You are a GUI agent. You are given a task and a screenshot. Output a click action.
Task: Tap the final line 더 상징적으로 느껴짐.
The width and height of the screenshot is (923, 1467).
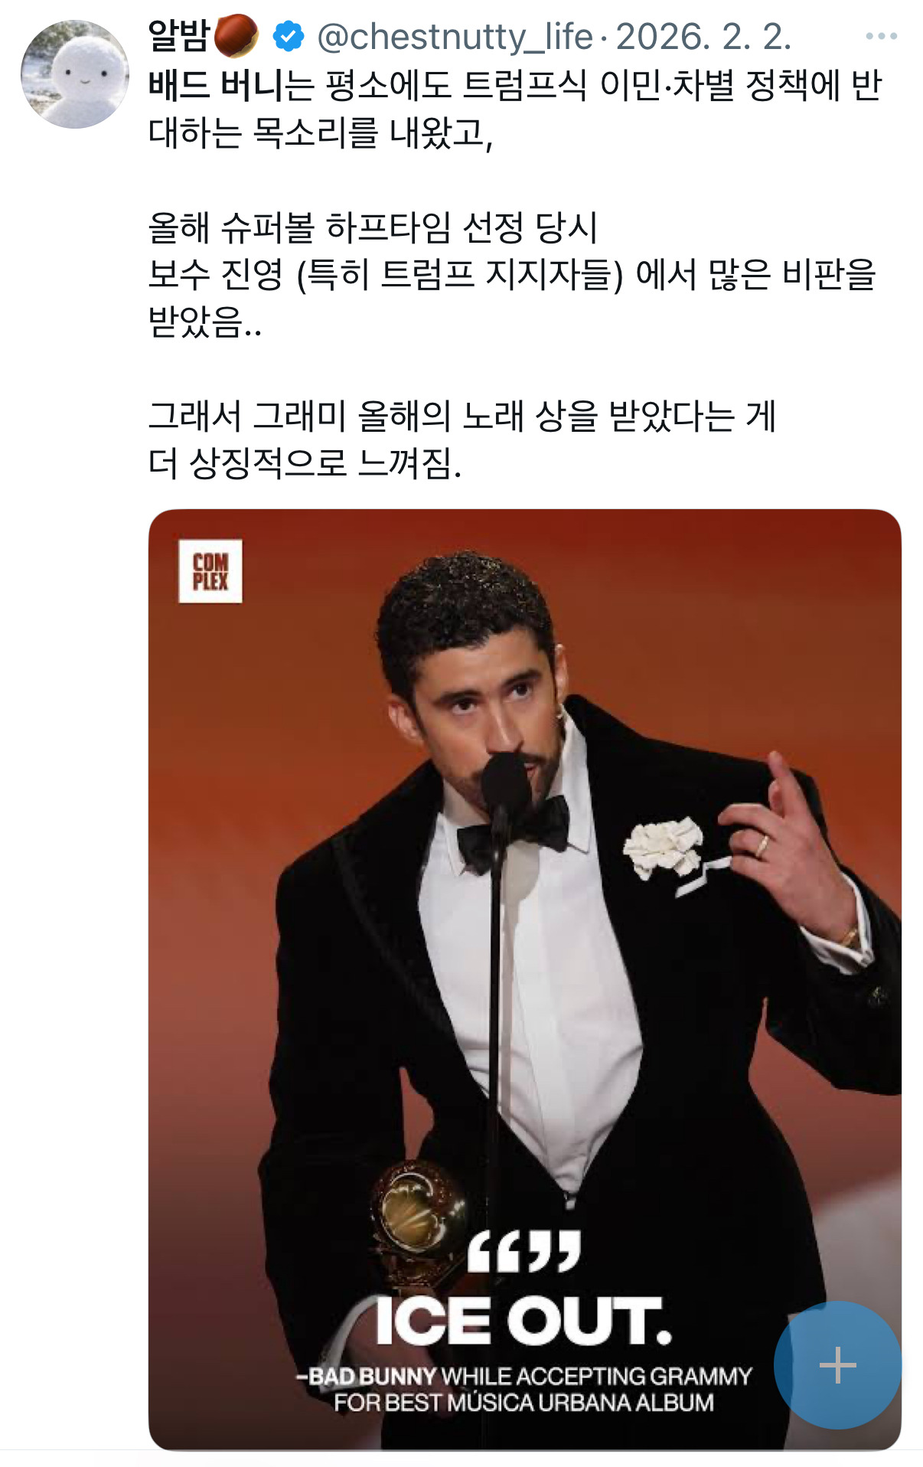coord(305,463)
